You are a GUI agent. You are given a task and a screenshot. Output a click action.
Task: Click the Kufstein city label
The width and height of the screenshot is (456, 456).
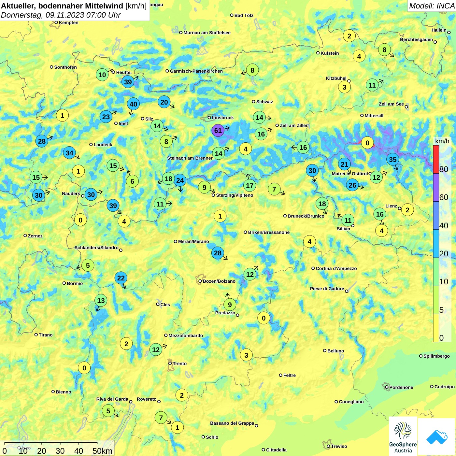click(x=330, y=53)
